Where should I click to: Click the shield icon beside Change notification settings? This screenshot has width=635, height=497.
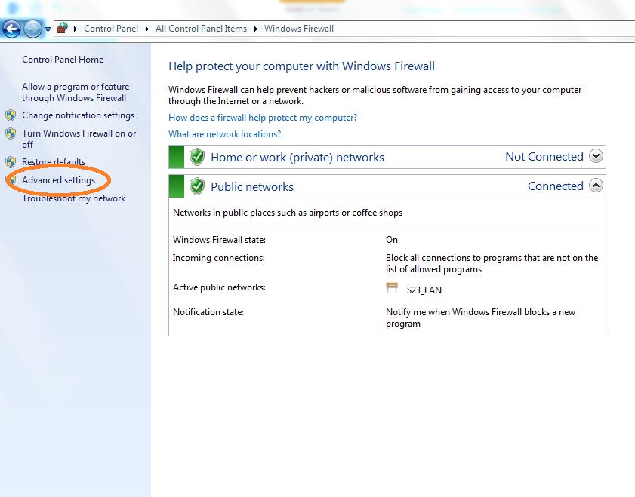11,115
